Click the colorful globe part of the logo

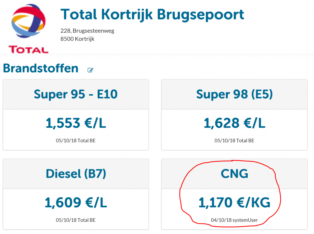(29, 21)
